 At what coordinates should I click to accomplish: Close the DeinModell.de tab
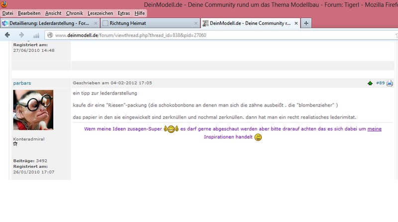[x=296, y=23]
